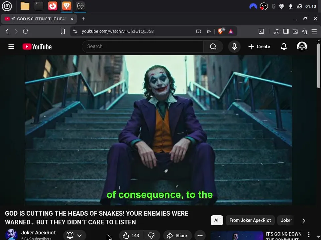The height and width of the screenshot is (240, 321).
Task: Select the All filter chip
Action: 217,220
